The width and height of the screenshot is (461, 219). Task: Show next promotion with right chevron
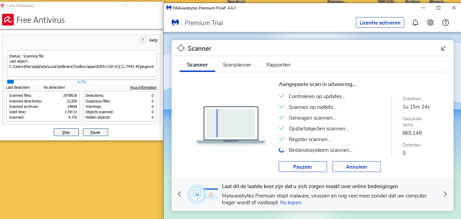coord(445,194)
